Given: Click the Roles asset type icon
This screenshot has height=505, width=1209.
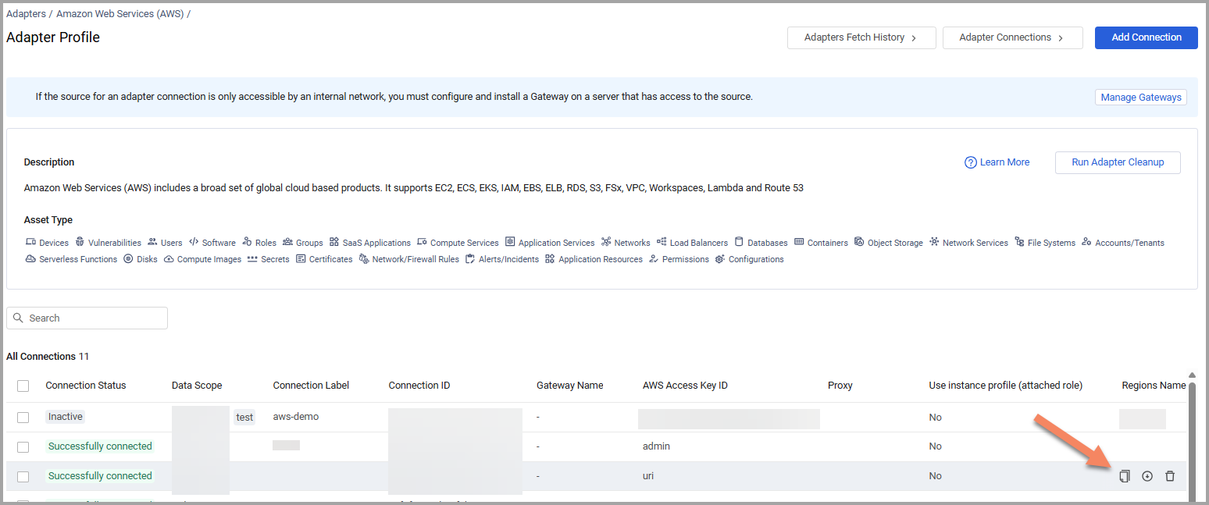Looking at the screenshot, I should (247, 242).
